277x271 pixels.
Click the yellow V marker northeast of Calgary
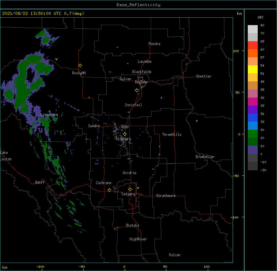(138, 188)
